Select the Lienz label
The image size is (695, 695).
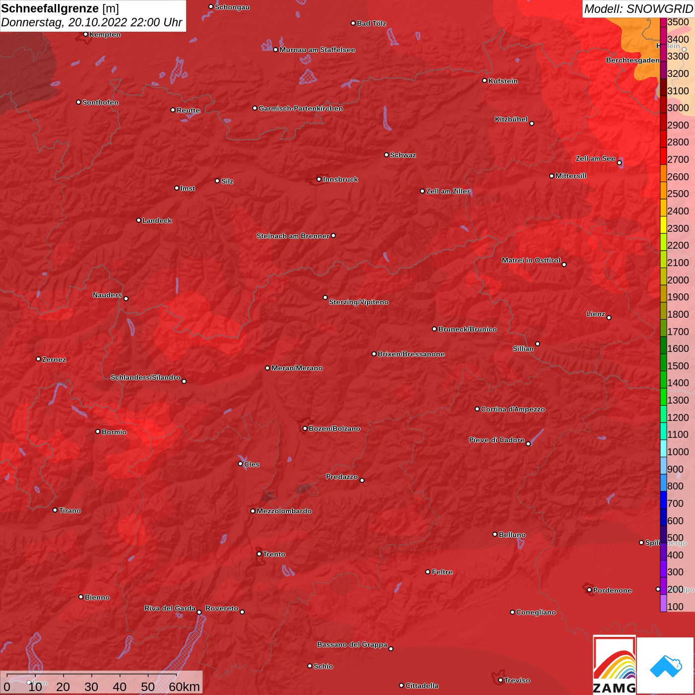tap(596, 314)
